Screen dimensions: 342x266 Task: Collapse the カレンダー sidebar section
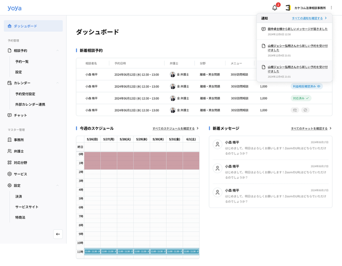point(57,83)
